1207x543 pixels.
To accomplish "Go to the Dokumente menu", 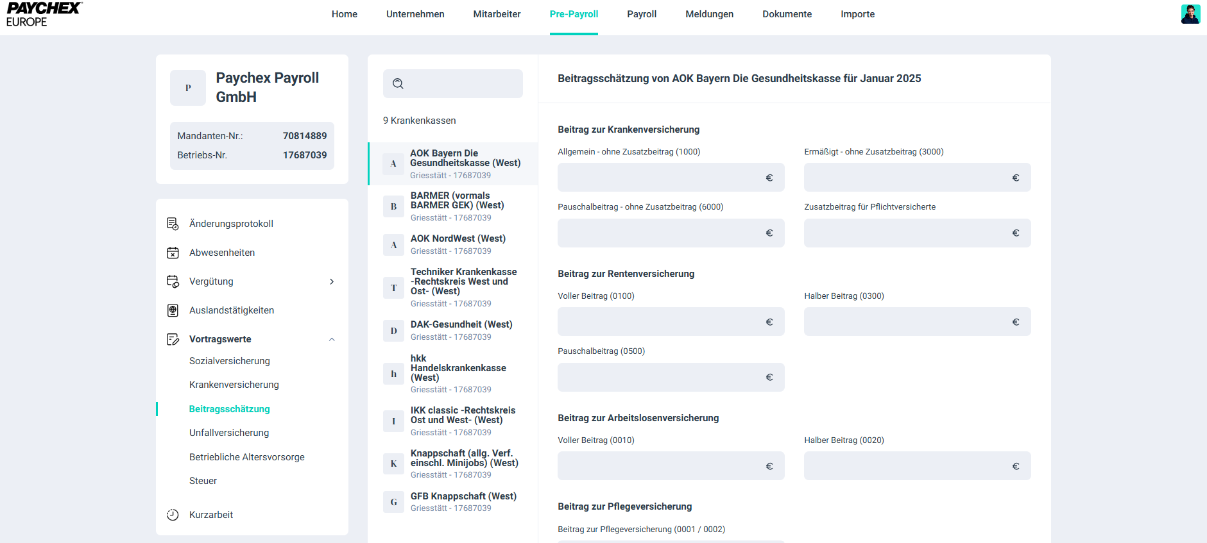I will click(x=787, y=14).
